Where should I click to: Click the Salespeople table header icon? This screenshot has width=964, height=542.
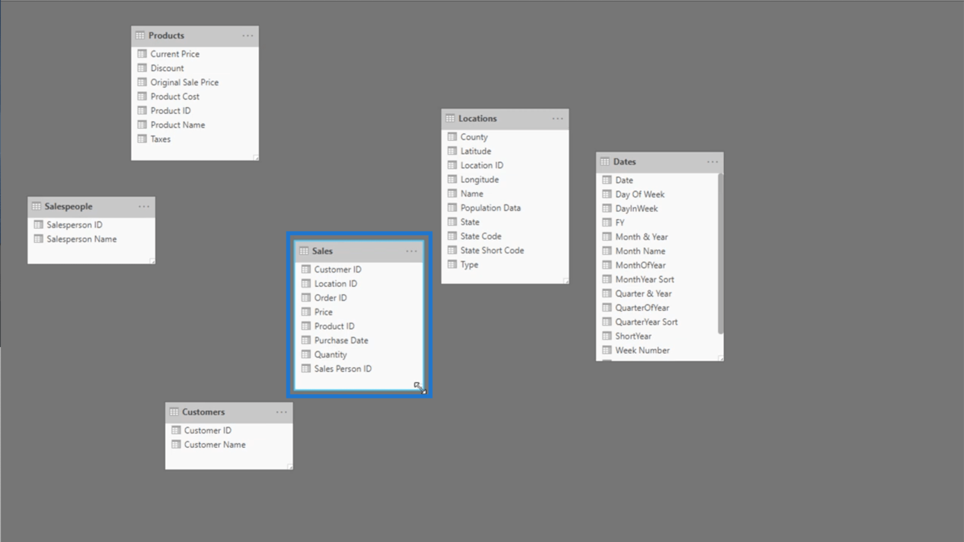(x=36, y=206)
